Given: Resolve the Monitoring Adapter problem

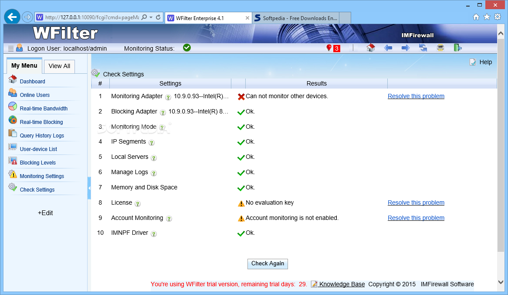Looking at the screenshot, I should (416, 96).
